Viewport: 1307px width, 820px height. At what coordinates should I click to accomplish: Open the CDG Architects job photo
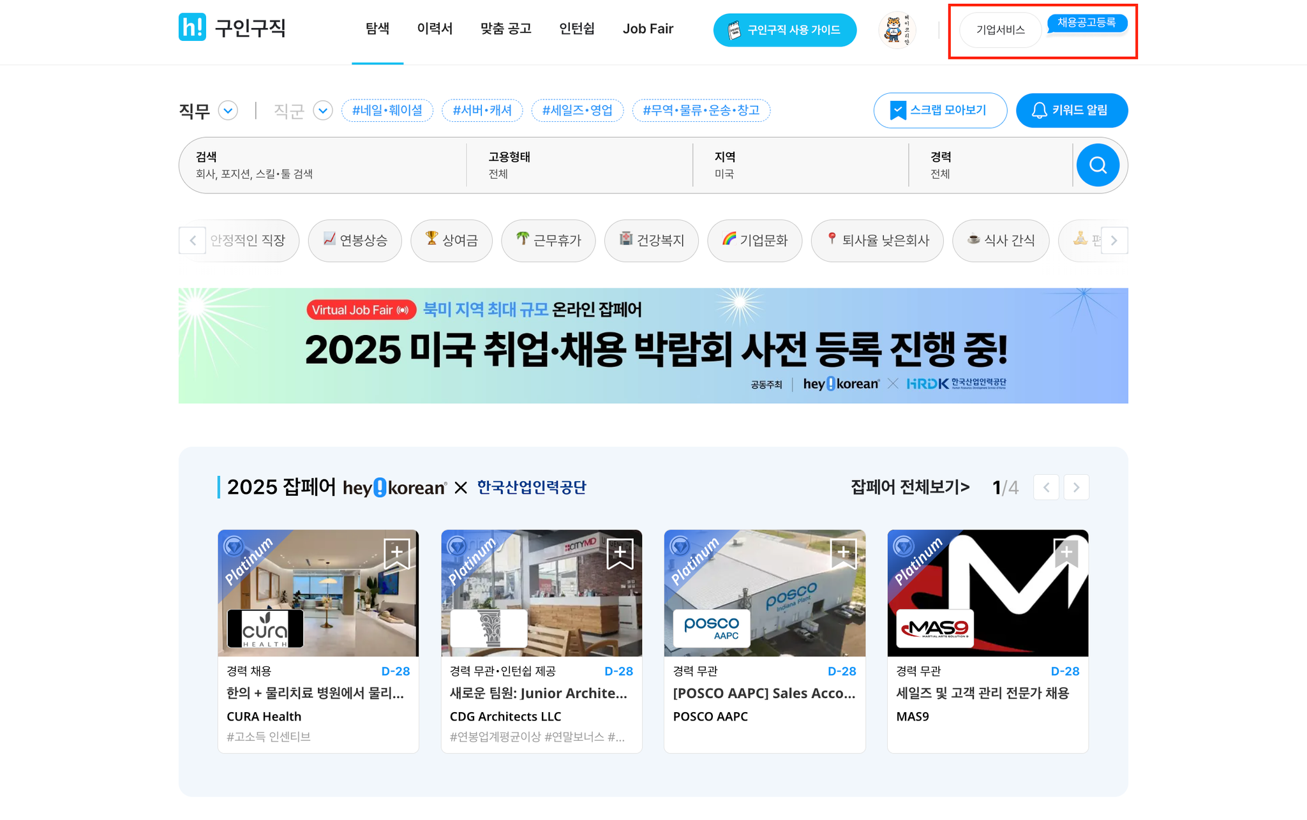(x=542, y=593)
